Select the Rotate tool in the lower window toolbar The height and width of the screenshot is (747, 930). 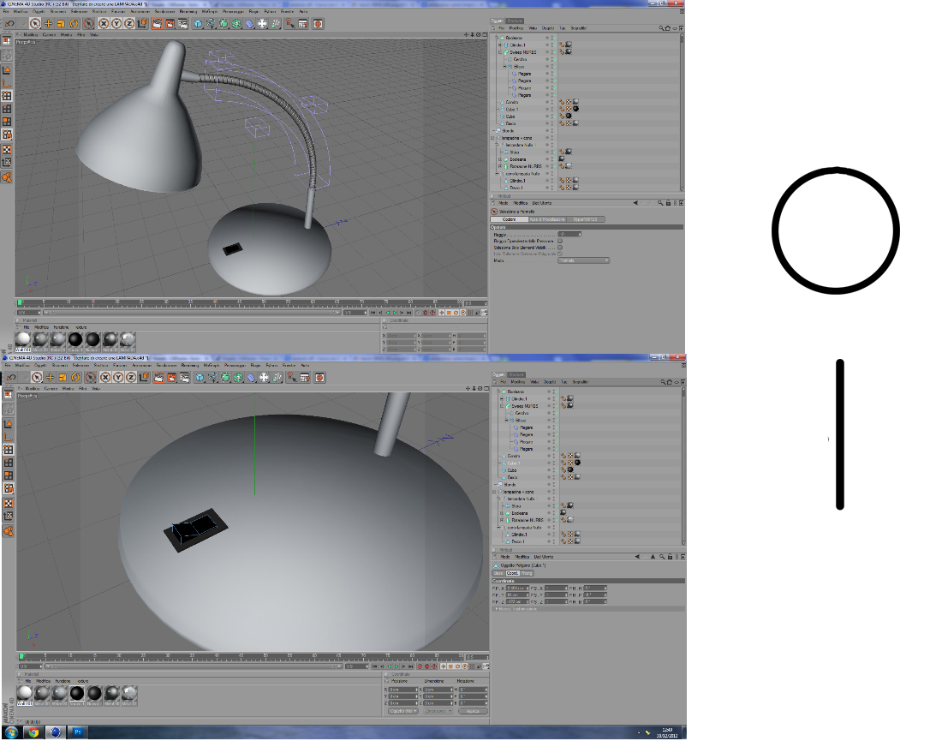(x=76, y=378)
